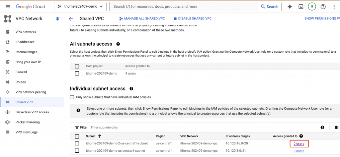
Task: Open column display options icon
Action: click(x=337, y=127)
